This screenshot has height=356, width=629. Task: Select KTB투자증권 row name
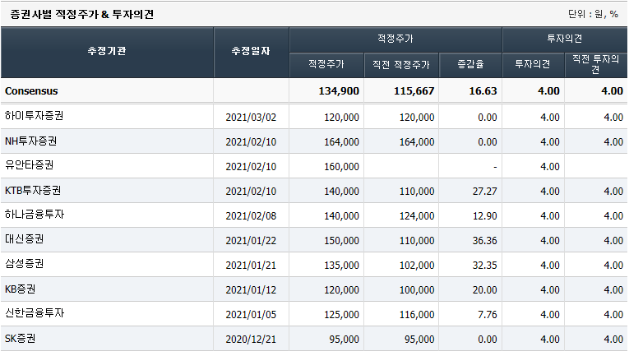coord(33,191)
